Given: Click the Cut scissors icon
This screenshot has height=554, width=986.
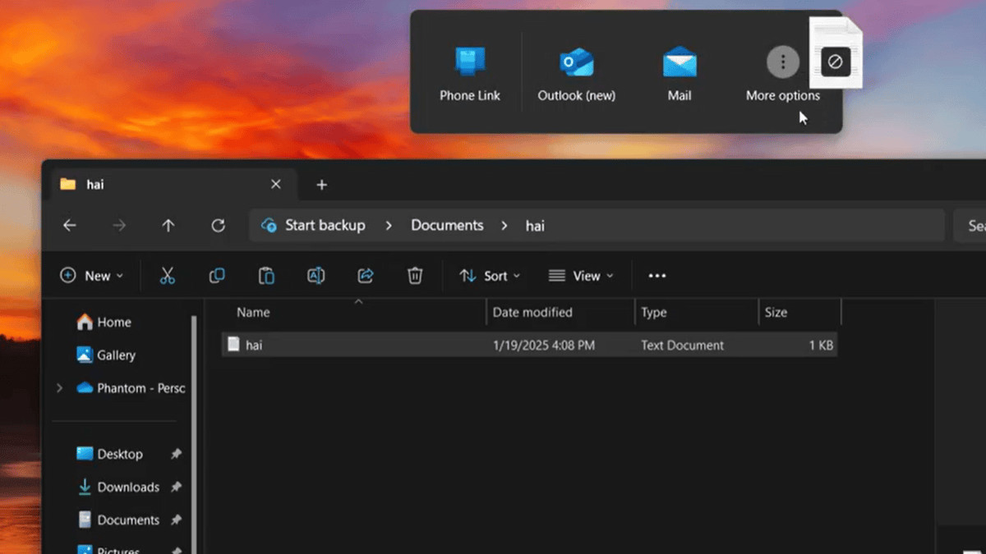Looking at the screenshot, I should 168,276.
